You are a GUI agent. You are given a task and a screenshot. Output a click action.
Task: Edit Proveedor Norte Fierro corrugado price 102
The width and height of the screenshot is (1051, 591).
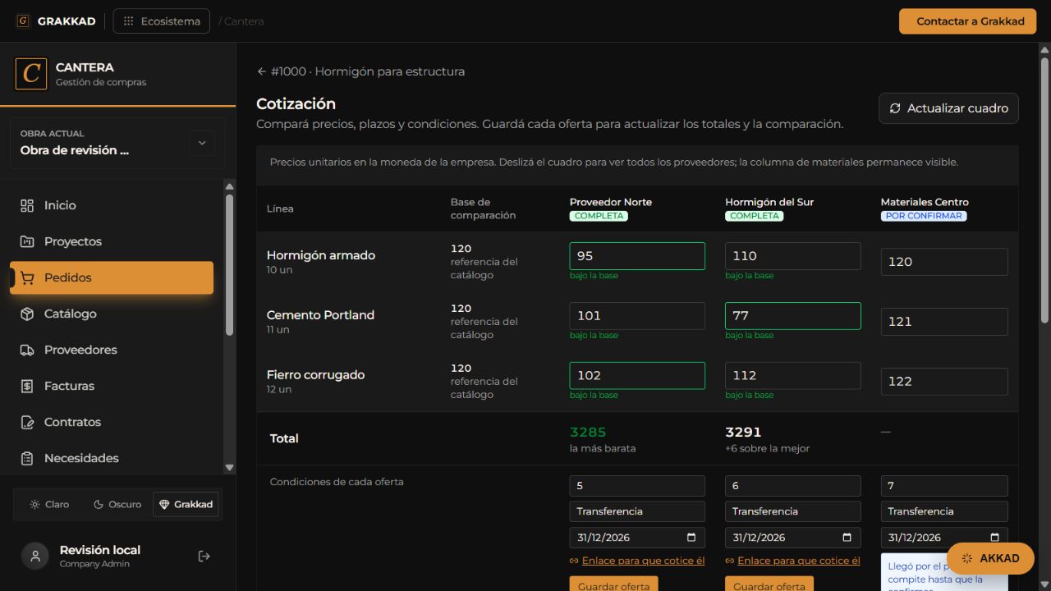click(637, 376)
